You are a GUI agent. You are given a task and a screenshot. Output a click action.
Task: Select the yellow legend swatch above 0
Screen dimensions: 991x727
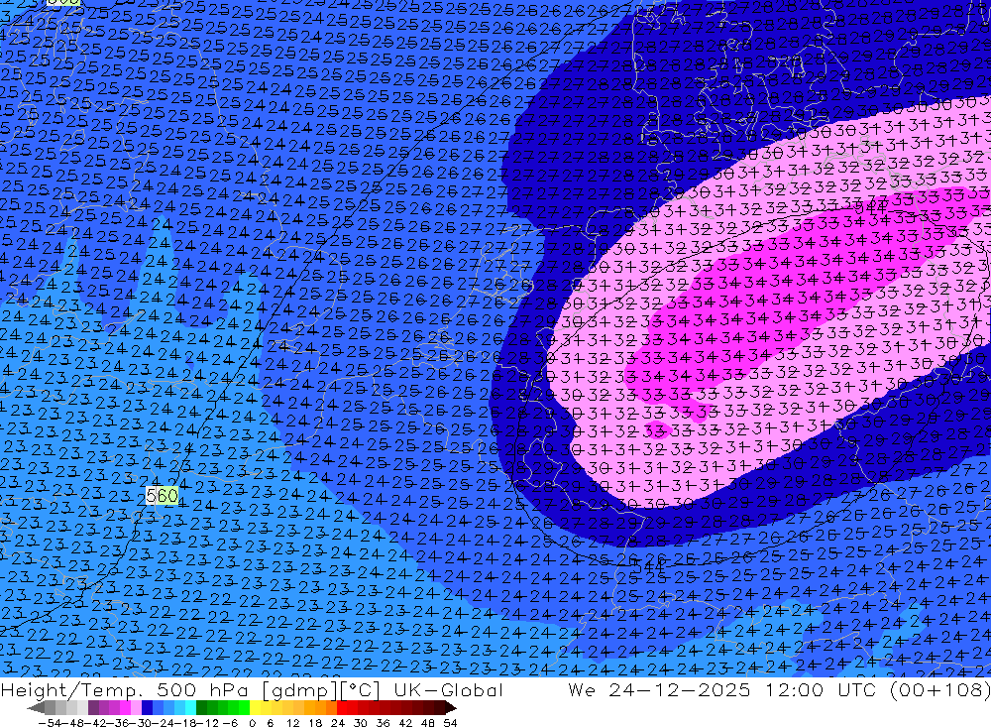coord(255,707)
